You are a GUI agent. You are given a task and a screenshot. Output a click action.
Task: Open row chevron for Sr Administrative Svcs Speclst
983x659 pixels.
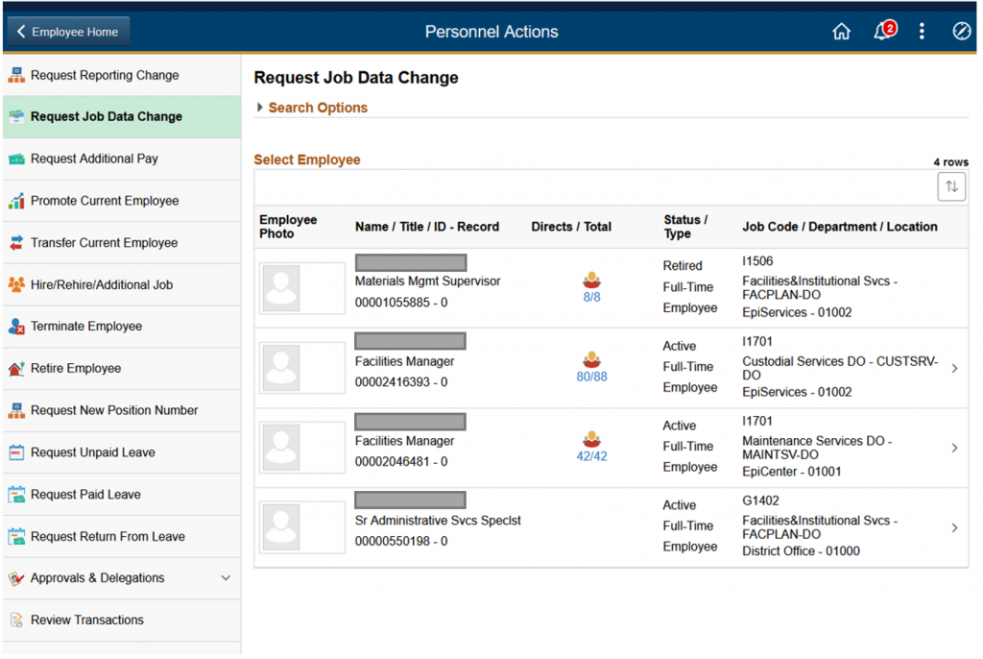click(x=954, y=527)
